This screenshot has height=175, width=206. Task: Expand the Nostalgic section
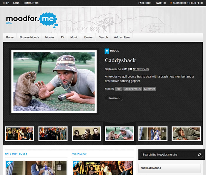[x=79, y=154]
